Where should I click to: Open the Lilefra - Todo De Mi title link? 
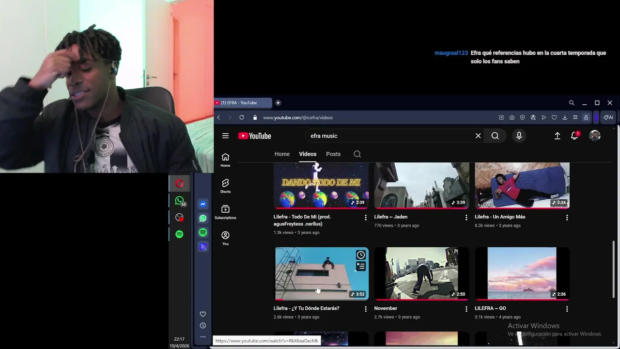point(302,221)
